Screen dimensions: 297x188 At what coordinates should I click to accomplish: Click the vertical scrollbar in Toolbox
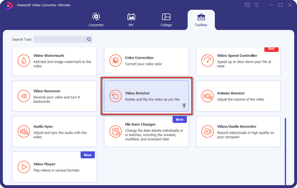(285, 151)
